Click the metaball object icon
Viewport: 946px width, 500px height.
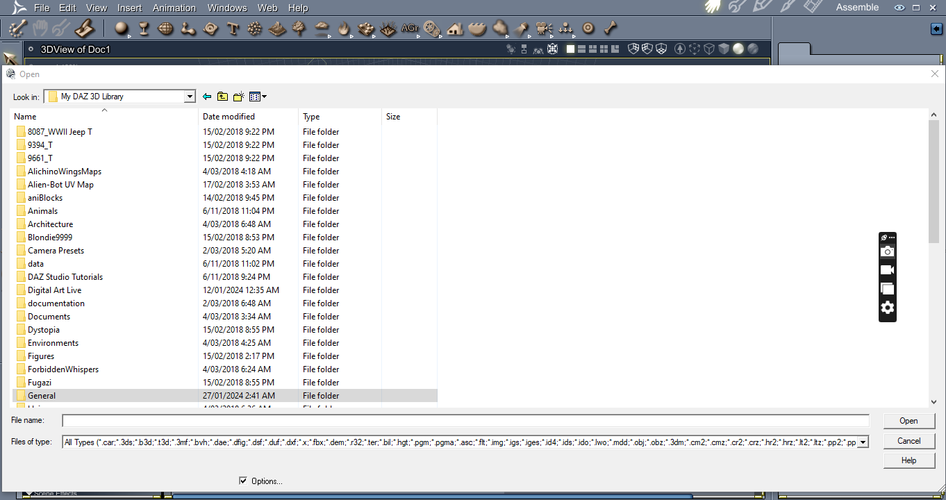click(188, 28)
